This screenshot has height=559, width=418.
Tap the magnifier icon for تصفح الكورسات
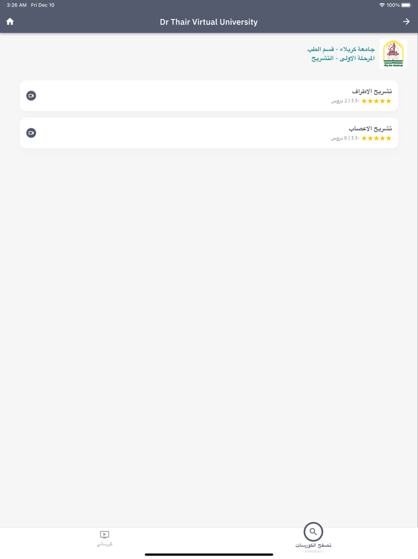point(313,531)
